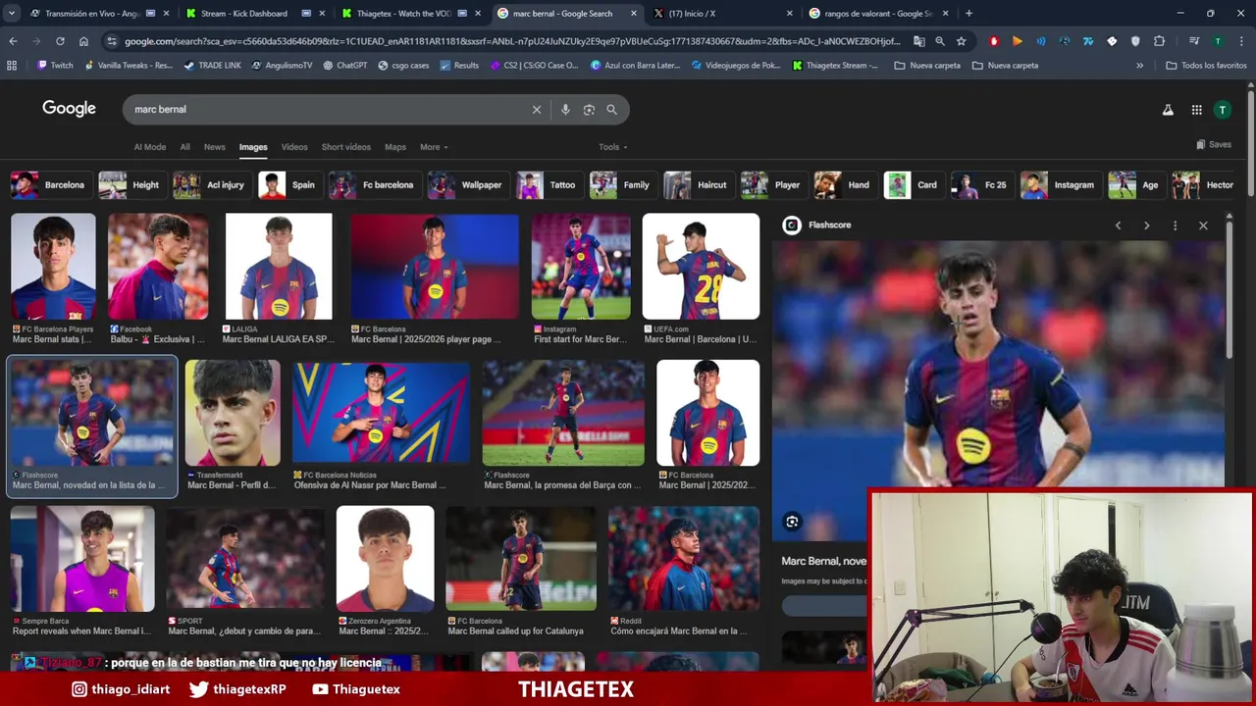Screen dimensions: 1256x706
Task: Open more options in image preview panel
Action: [x=1175, y=226]
